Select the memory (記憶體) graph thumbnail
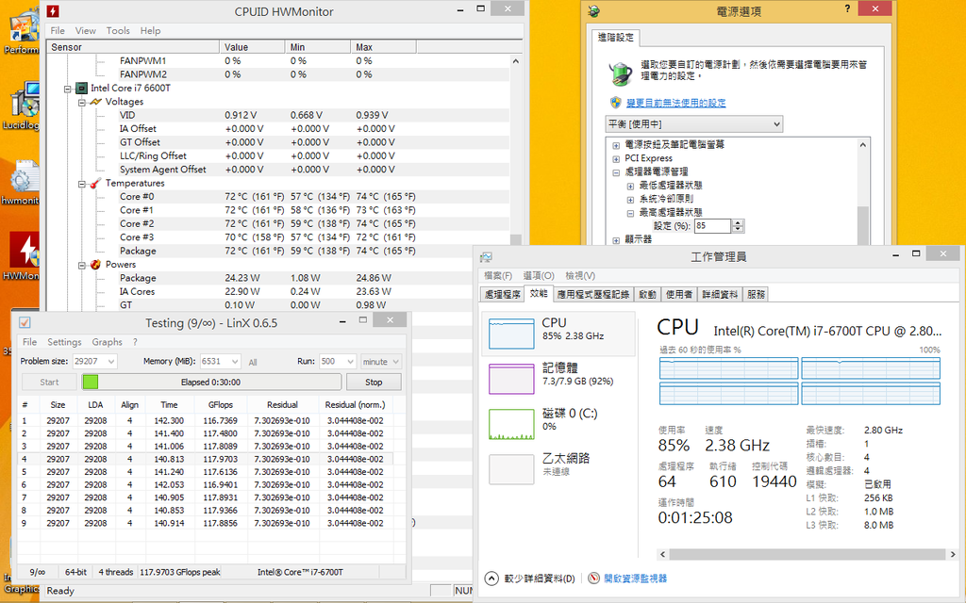966x603 pixels. (511, 379)
